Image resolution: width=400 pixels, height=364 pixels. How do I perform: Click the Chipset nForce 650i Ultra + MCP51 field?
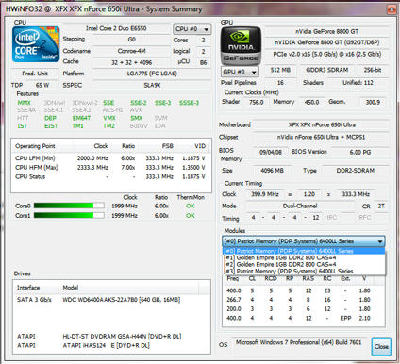click(322, 137)
